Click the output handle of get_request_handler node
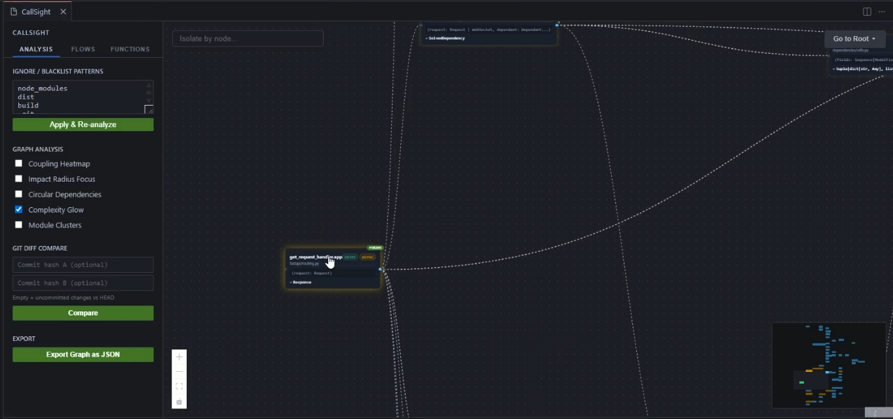The image size is (893, 419). pos(381,269)
